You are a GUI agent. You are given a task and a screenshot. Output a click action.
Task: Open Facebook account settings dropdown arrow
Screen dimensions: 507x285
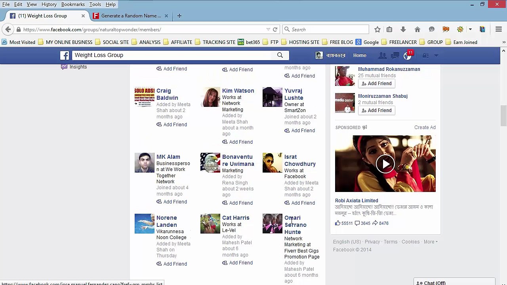tap(436, 55)
